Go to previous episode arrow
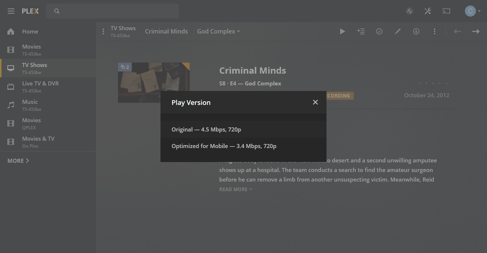This screenshot has width=487, height=253. click(x=458, y=31)
